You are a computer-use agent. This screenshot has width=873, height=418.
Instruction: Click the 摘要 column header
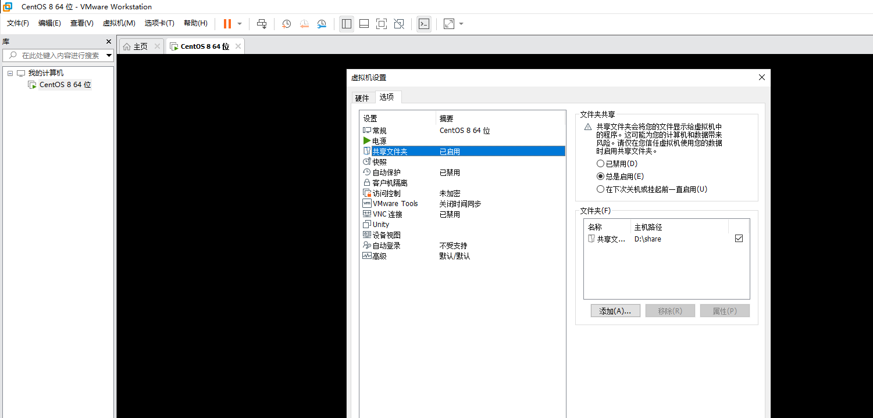tap(500, 118)
